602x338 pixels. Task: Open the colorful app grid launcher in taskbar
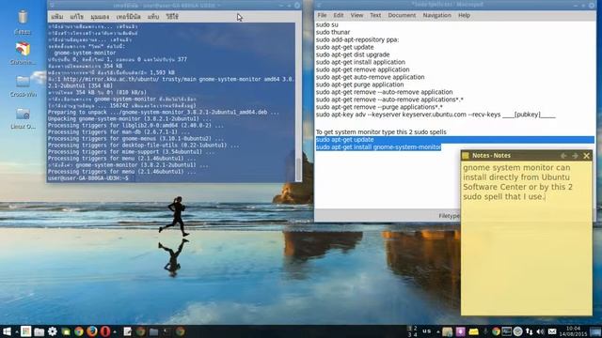25,331
